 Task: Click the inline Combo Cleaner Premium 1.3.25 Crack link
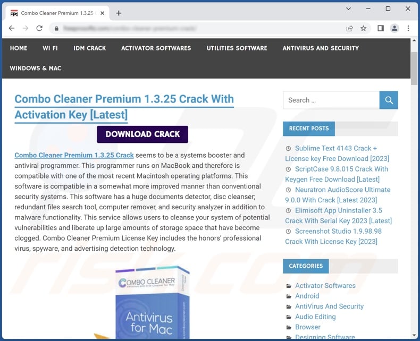(74, 155)
